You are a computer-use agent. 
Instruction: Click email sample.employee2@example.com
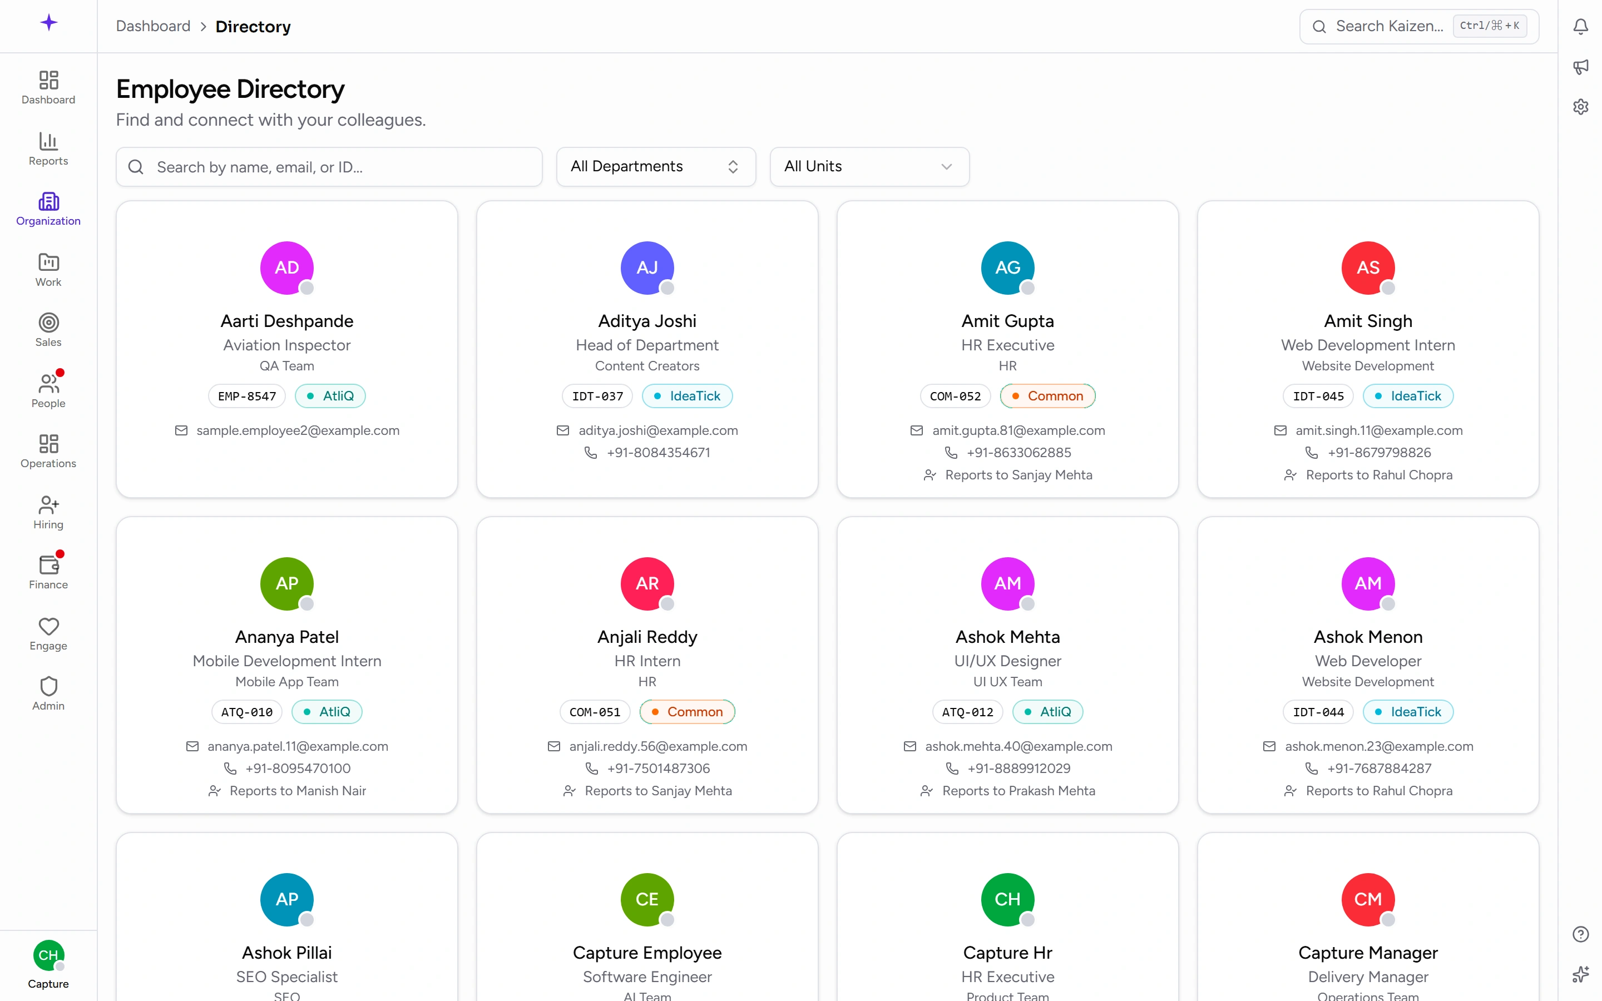[x=298, y=430]
